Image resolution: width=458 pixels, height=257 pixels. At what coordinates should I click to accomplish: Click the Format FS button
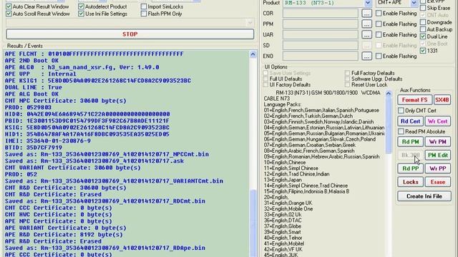[414, 100]
